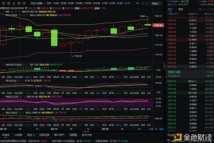Toggle percentage % scale
This screenshot has height=143, width=214.
pyautogui.click(x=156, y=129)
